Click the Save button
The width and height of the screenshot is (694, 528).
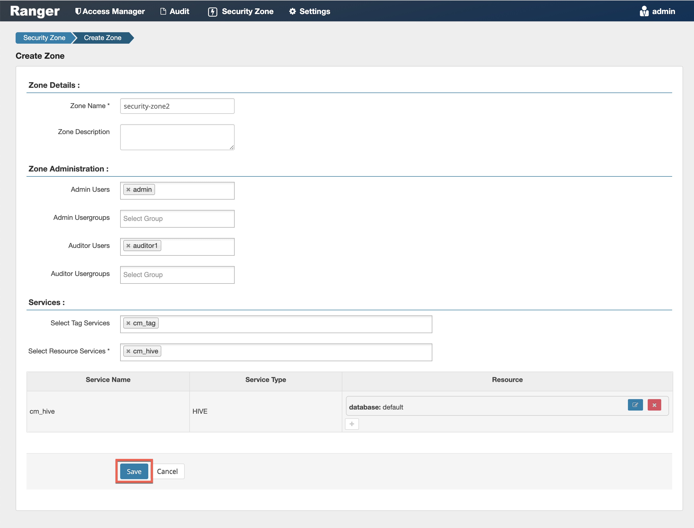tap(134, 471)
